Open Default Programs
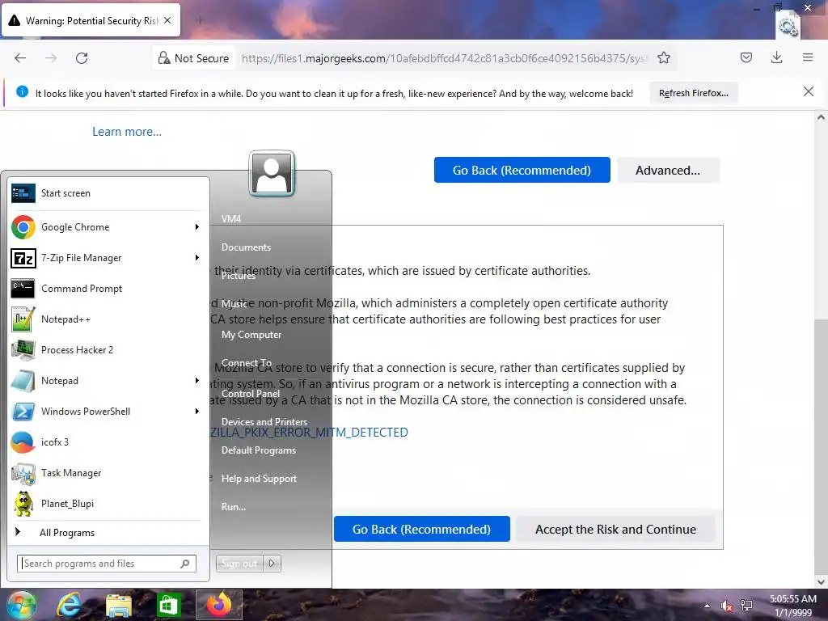 point(259,450)
